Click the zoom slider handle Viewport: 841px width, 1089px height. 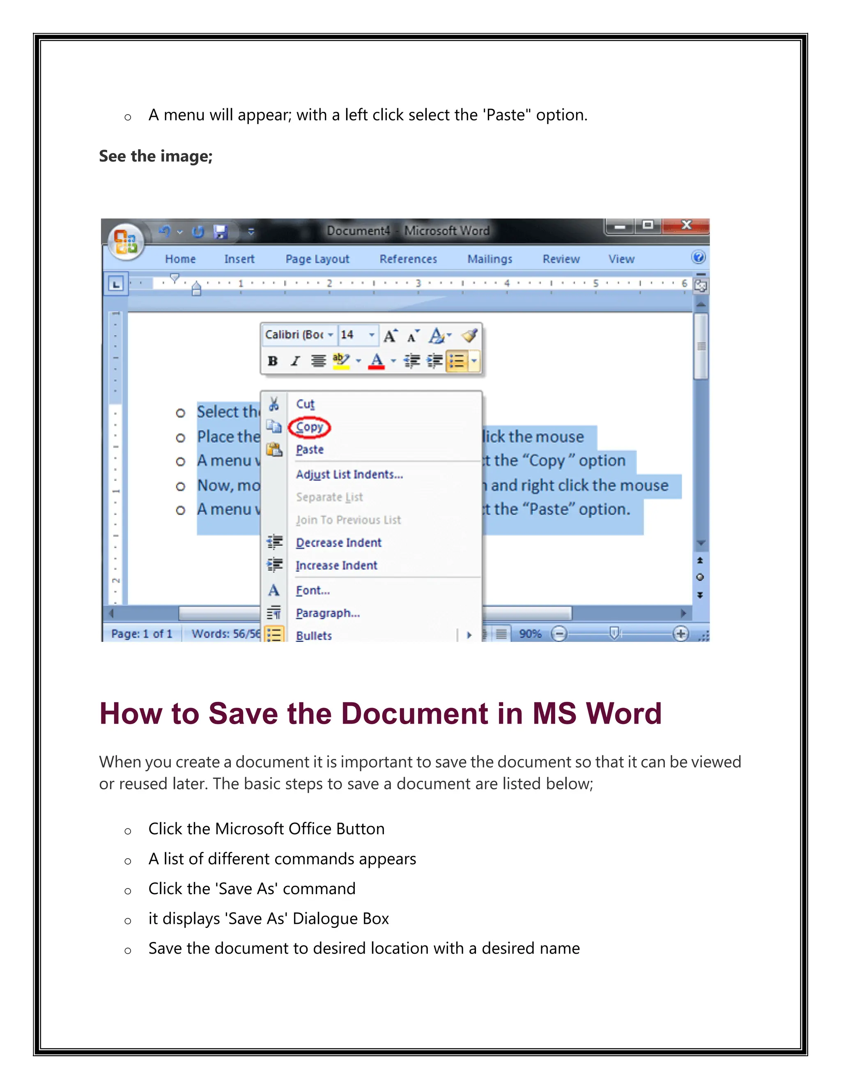click(614, 634)
